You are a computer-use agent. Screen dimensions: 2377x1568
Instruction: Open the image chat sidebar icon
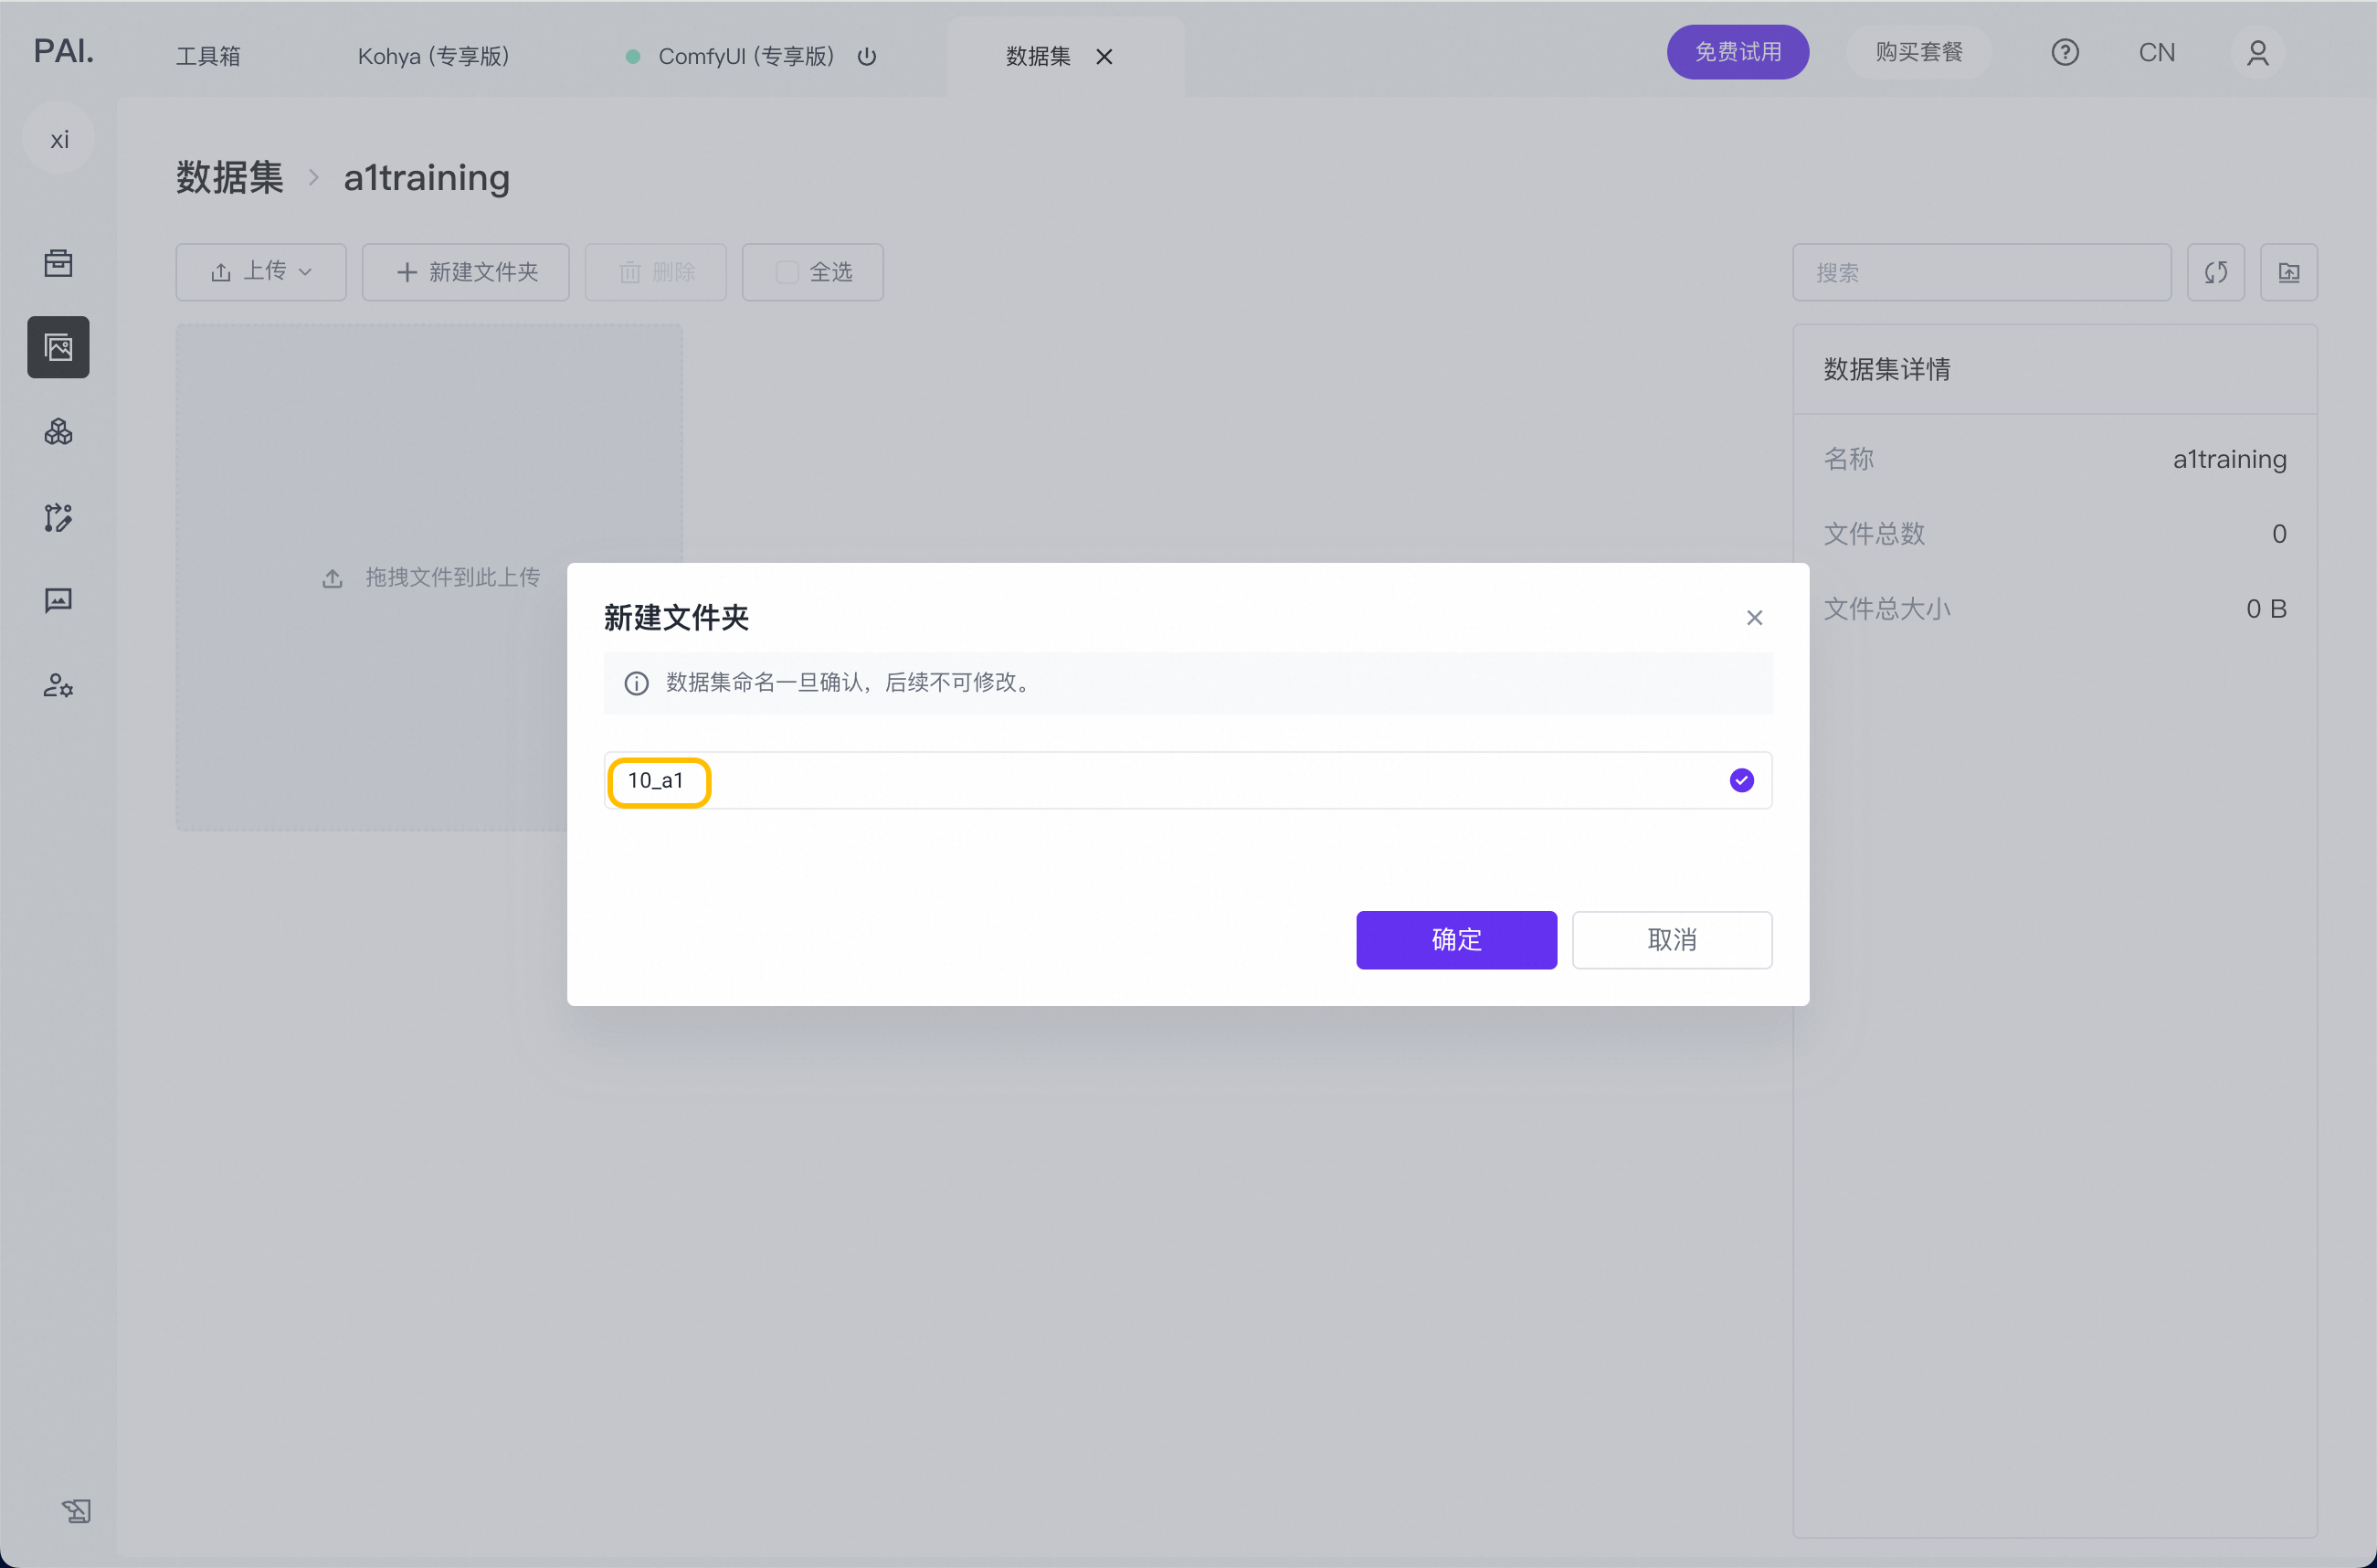click(58, 600)
